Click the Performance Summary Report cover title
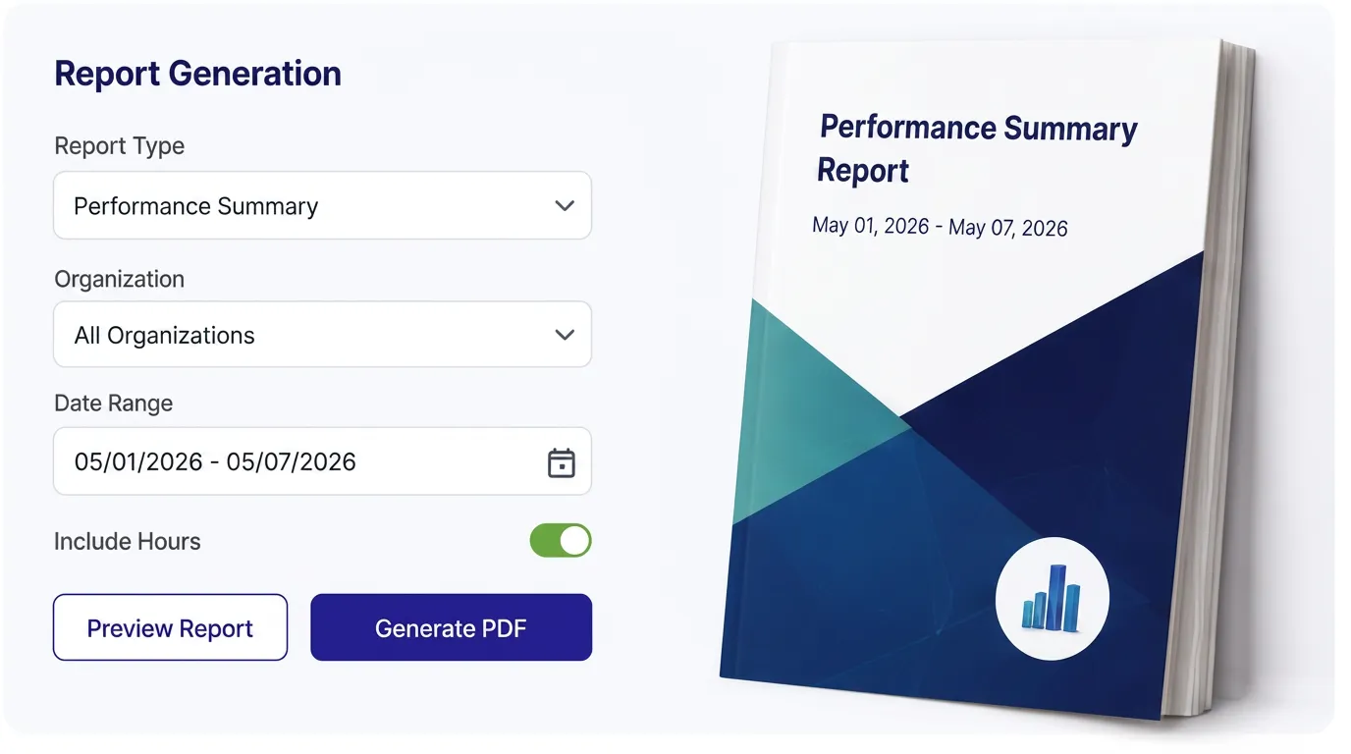Screen dimensions: 1351x754 tap(977, 148)
